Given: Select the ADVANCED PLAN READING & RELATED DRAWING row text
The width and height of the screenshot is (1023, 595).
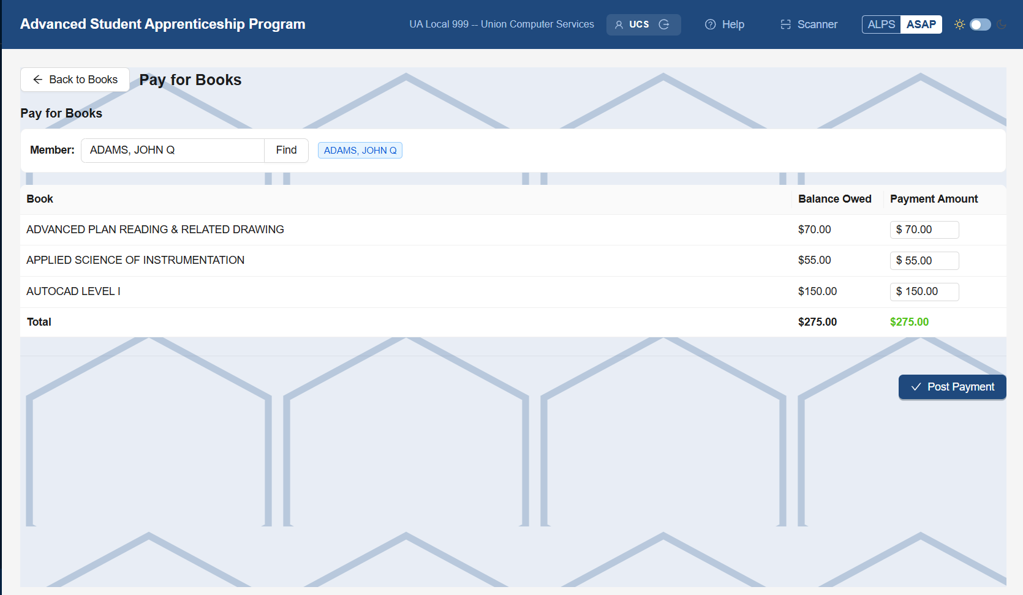Looking at the screenshot, I should point(155,230).
